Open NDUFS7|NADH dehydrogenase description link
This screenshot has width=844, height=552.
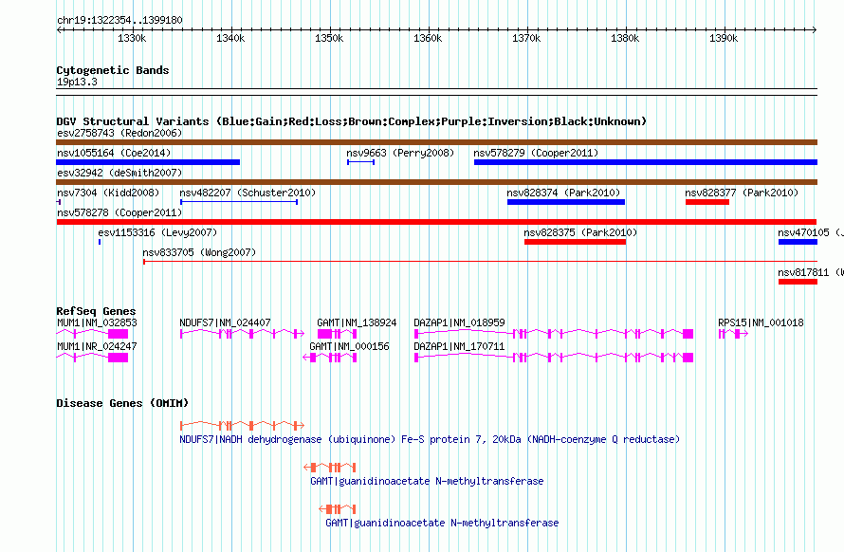click(x=430, y=439)
